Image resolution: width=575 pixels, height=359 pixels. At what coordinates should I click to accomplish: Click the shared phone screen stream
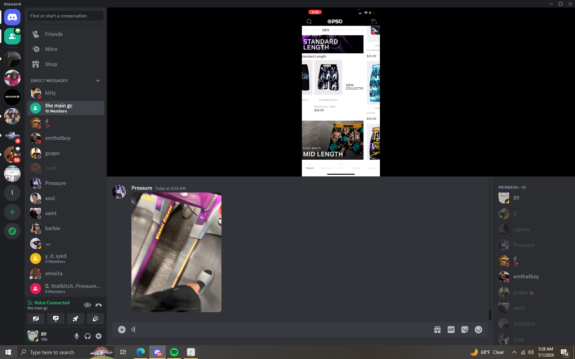(x=341, y=92)
